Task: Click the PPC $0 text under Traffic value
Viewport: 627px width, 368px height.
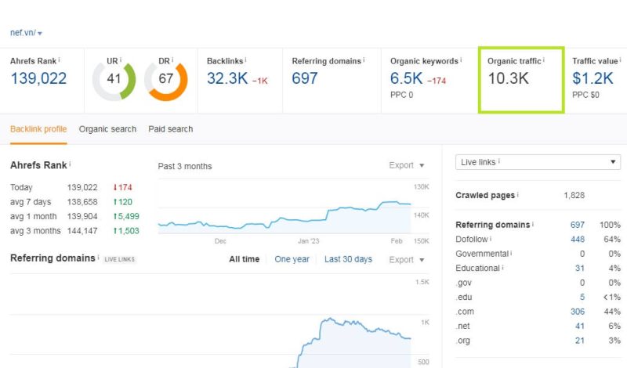Action: pos(585,95)
